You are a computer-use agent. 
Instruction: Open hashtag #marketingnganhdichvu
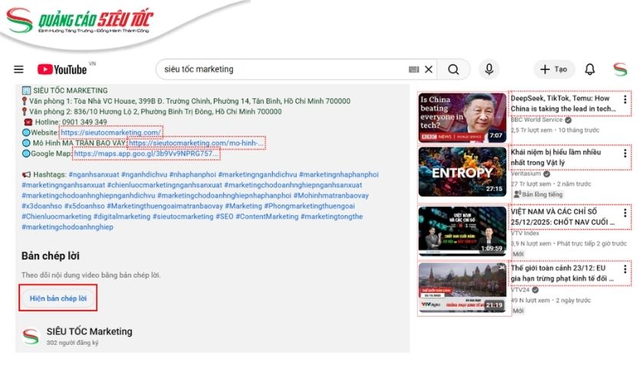[x=258, y=175]
